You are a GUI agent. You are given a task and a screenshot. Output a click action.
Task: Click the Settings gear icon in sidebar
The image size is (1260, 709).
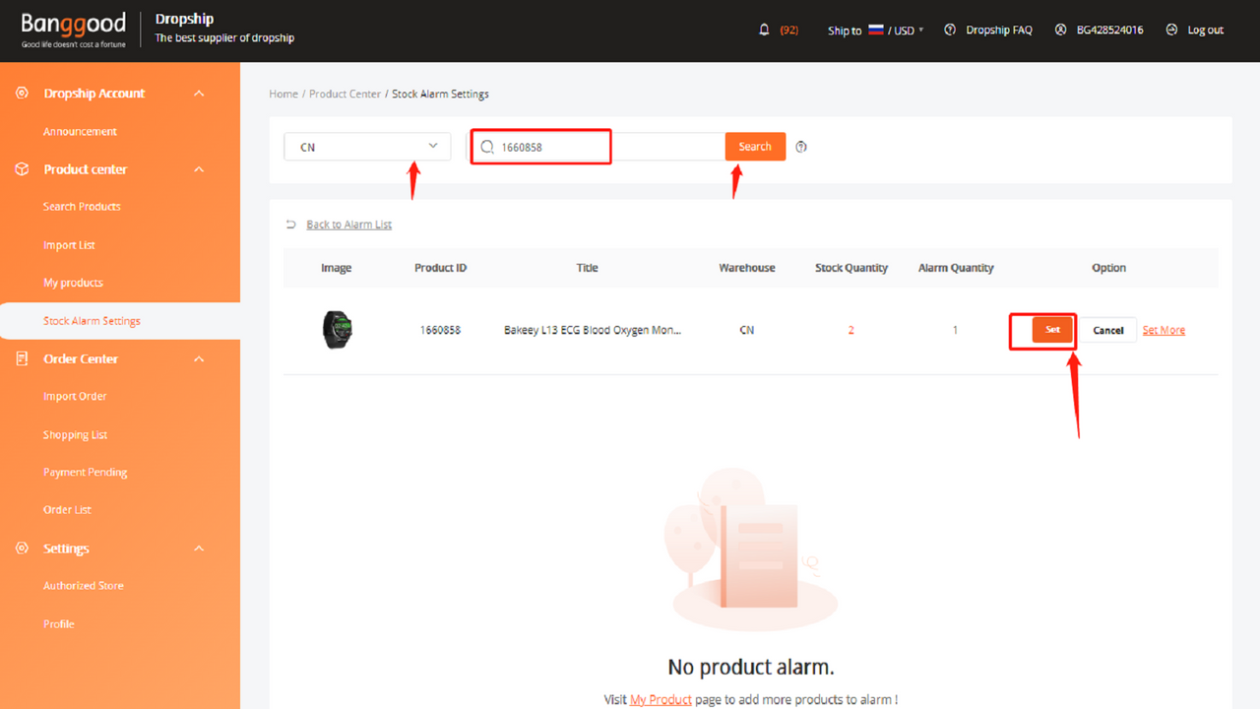pyautogui.click(x=22, y=548)
